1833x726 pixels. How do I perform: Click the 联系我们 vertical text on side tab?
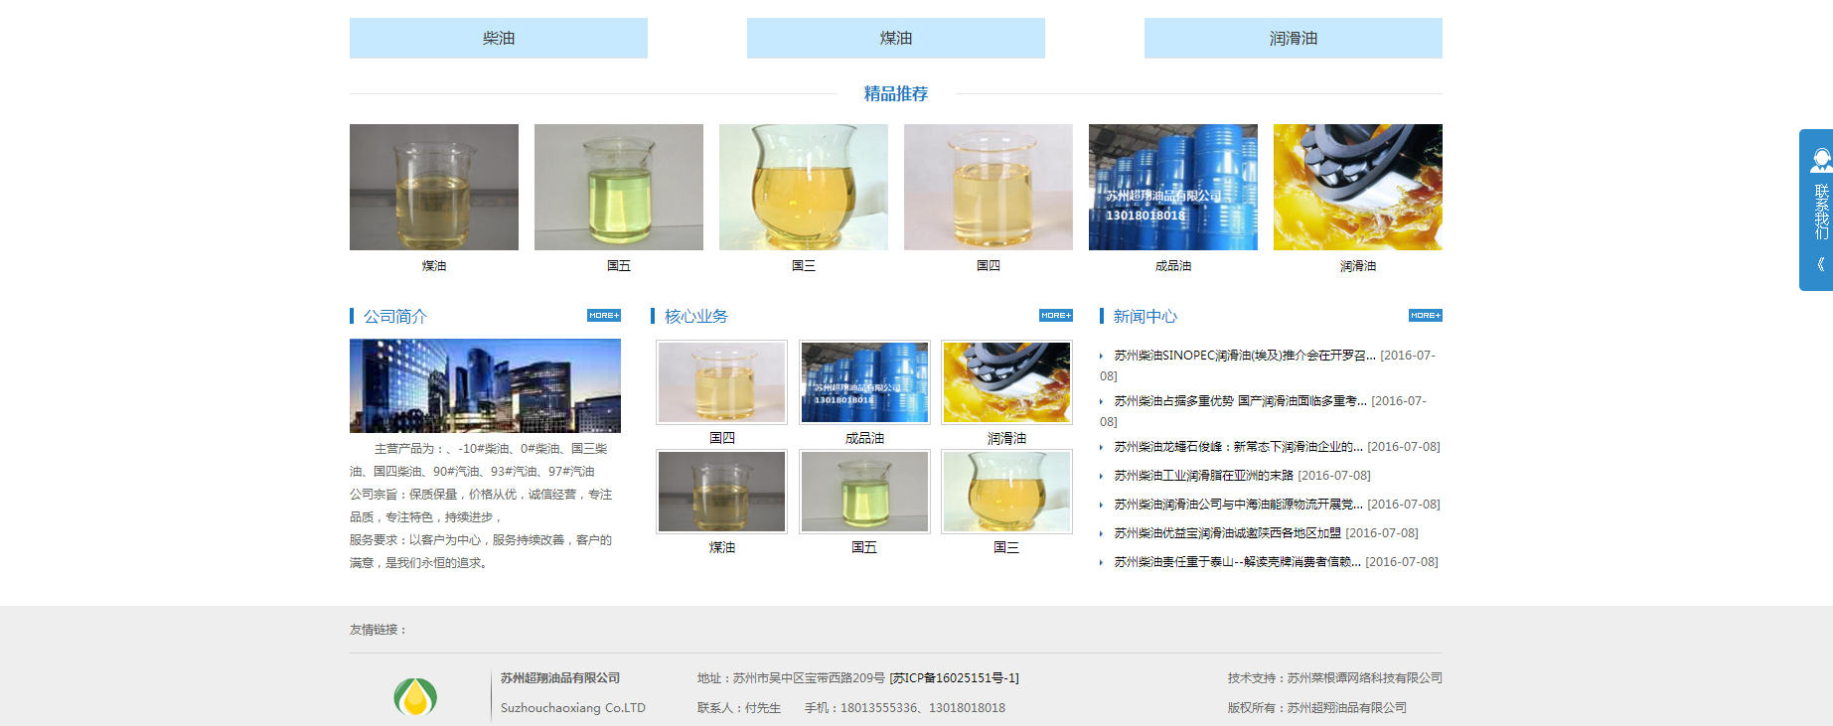coord(1821,211)
